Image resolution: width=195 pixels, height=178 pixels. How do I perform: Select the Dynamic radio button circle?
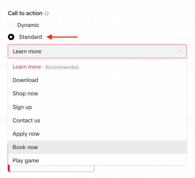(x=11, y=25)
